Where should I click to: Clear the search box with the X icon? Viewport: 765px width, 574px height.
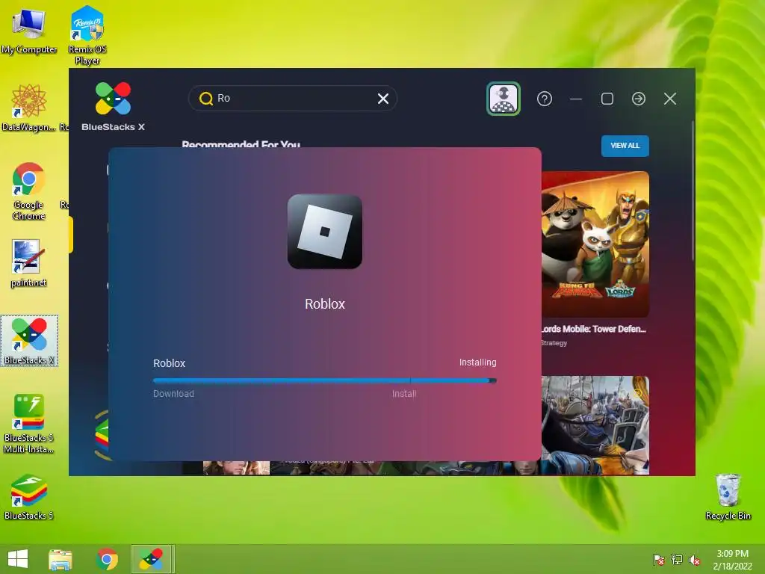[x=383, y=99]
